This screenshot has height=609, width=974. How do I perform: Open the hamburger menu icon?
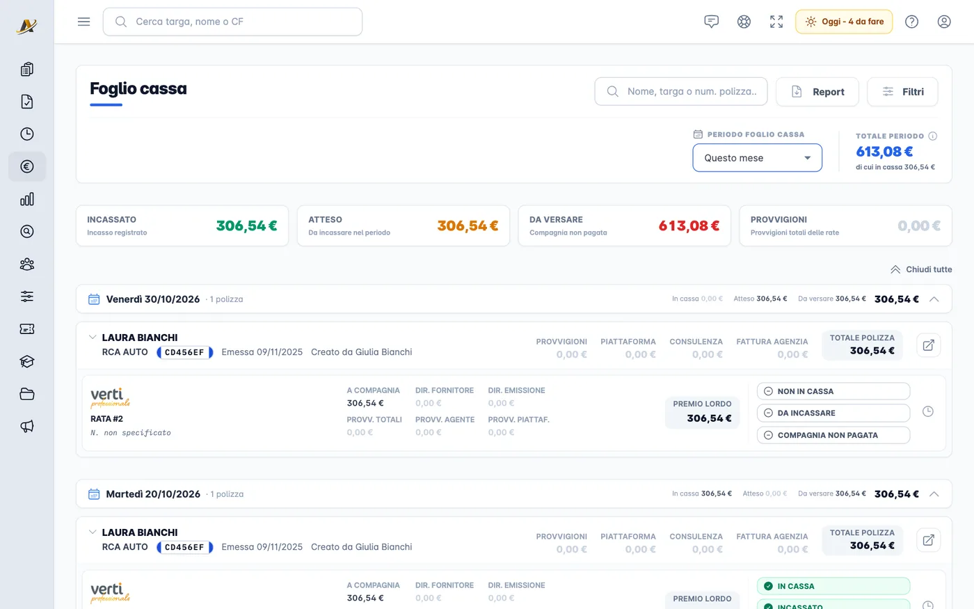[84, 22]
